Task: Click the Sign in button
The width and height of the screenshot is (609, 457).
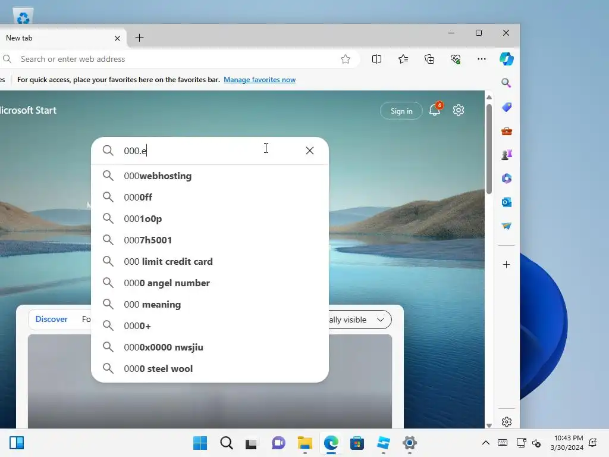Action: coord(401,111)
